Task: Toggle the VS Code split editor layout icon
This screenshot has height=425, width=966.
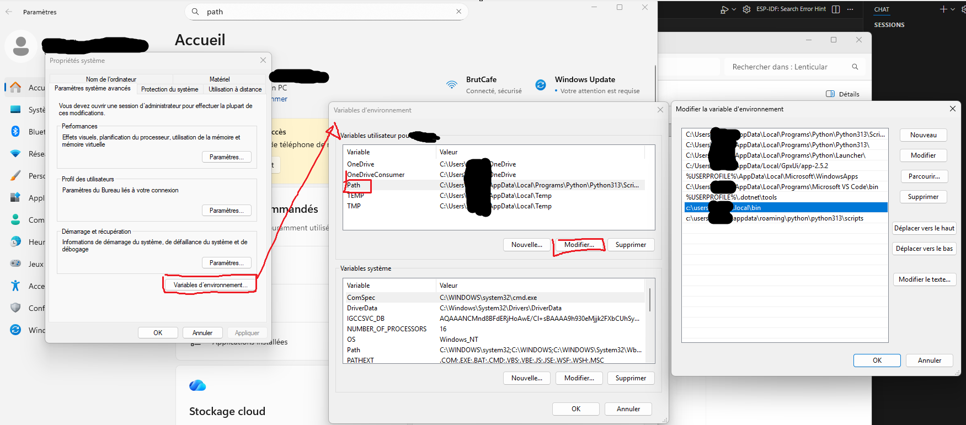Action: pos(836,9)
